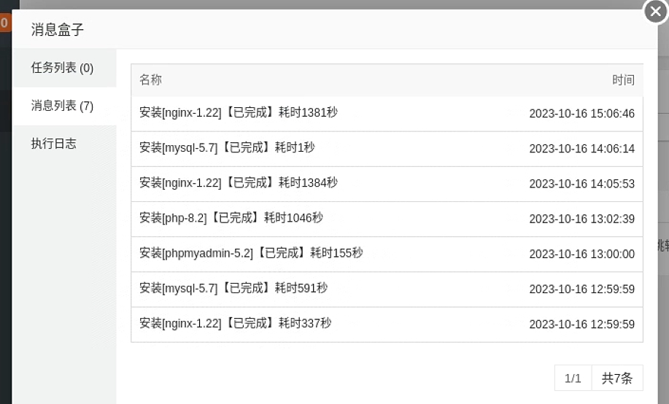Select the nginx-1.22 row with 耗时337秒
This screenshot has width=669, height=404.
click(387, 324)
